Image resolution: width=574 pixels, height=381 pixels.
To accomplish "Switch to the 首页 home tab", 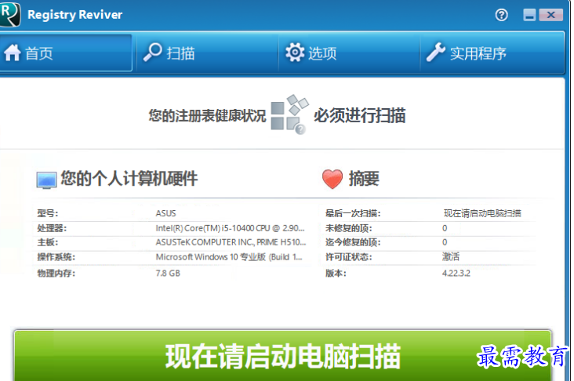I will 66,53.
